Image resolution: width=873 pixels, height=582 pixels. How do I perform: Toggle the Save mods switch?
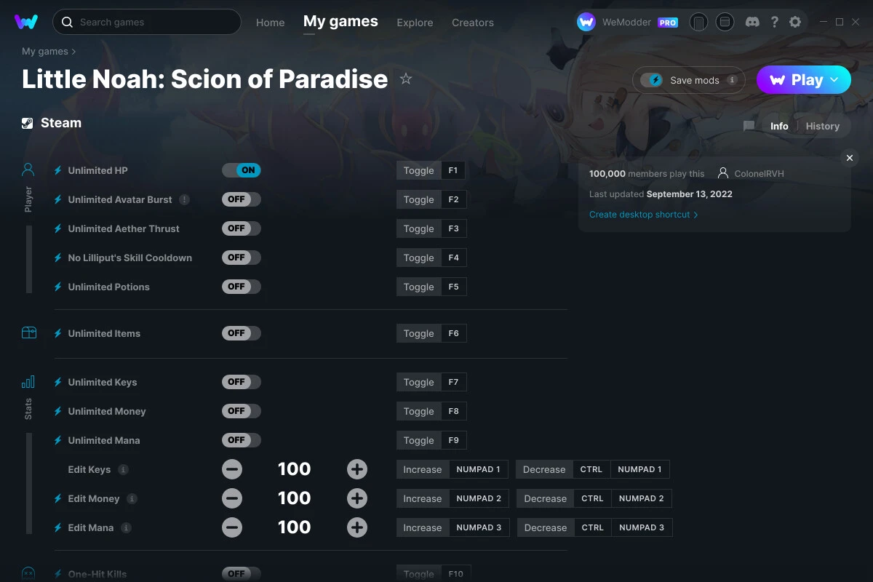(x=652, y=80)
